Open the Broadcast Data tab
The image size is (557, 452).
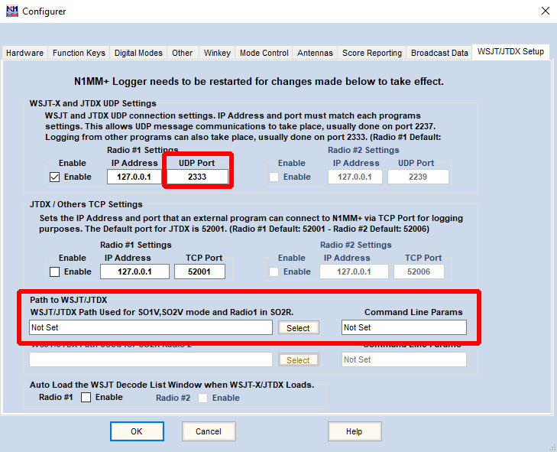coord(439,53)
